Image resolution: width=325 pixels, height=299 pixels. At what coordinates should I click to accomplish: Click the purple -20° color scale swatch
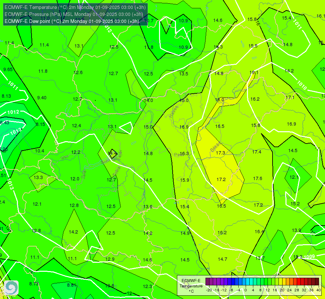[207, 282]
